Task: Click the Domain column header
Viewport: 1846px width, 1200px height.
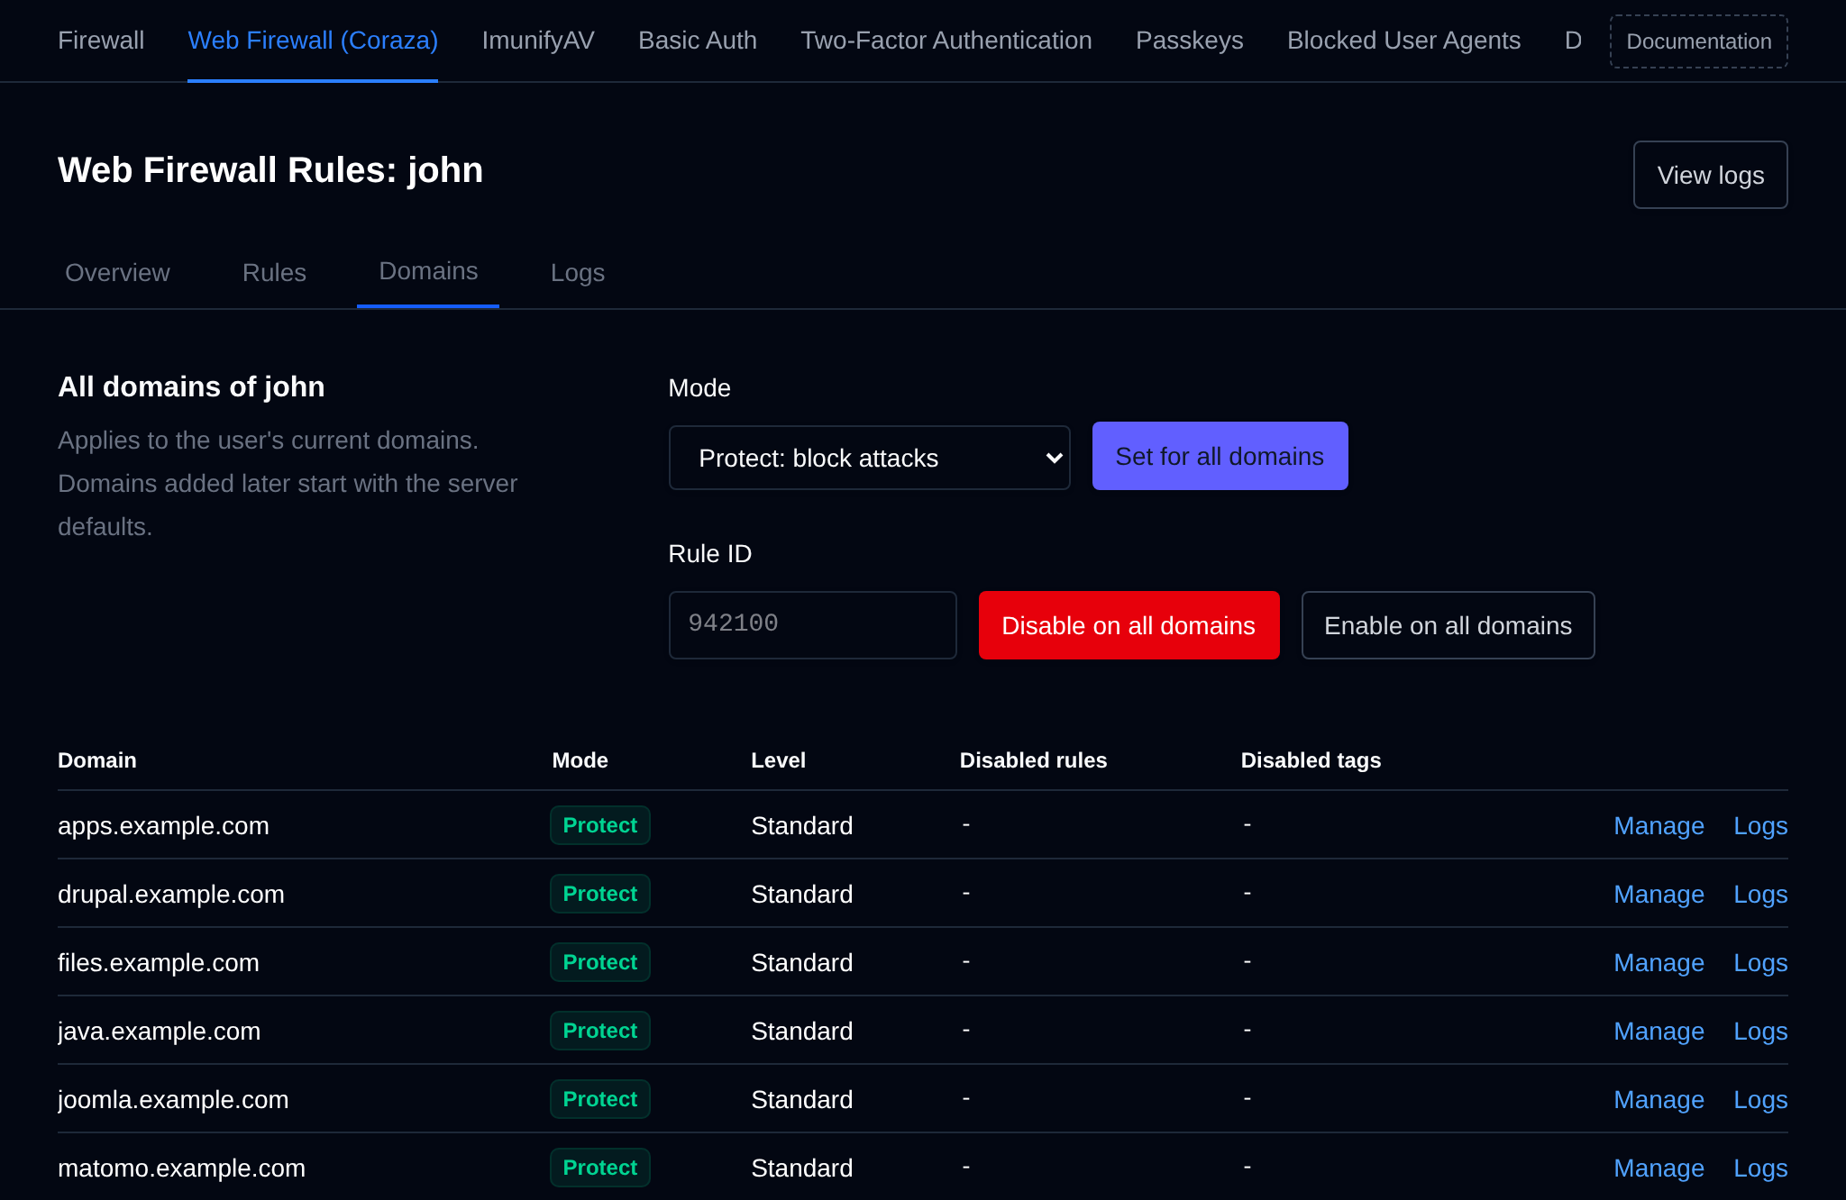Action: pyautogui.click(x=97, y=759)
